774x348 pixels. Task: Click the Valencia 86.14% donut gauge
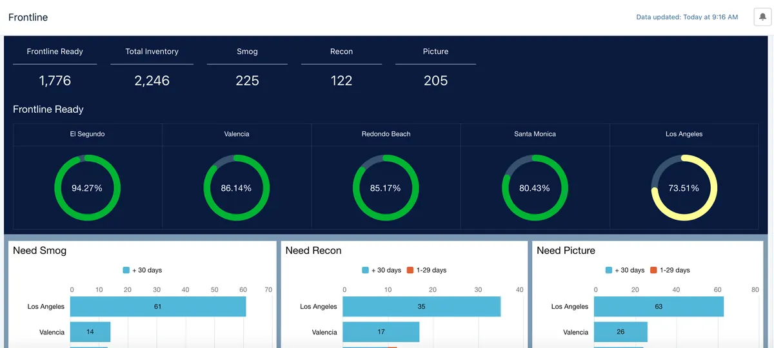(x=237, y=188)
